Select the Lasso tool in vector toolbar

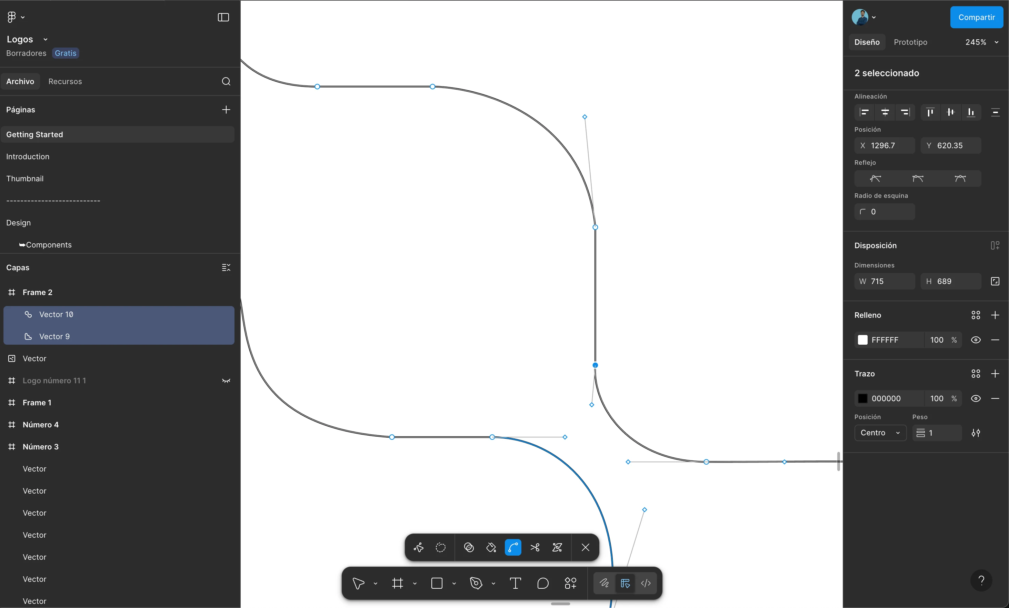[441, 547]
